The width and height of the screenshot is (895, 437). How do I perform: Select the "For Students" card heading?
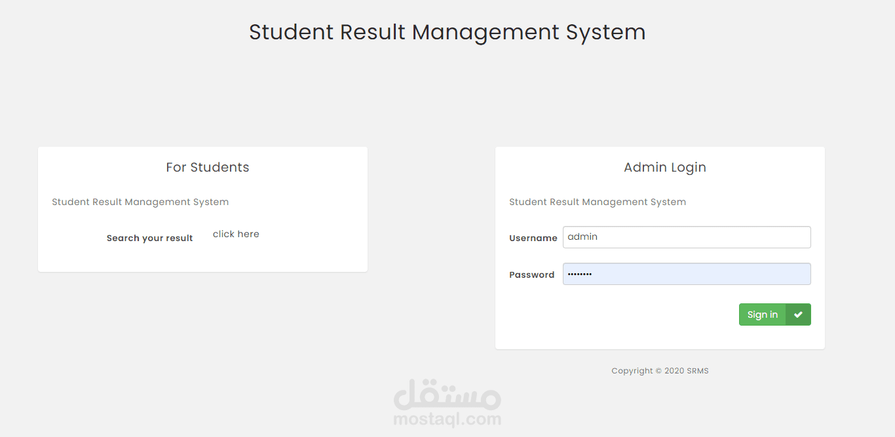point(207,167)
